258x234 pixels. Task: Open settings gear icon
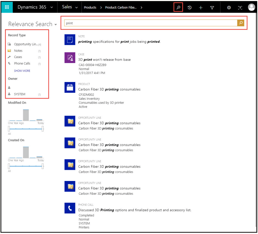[229, 8]
